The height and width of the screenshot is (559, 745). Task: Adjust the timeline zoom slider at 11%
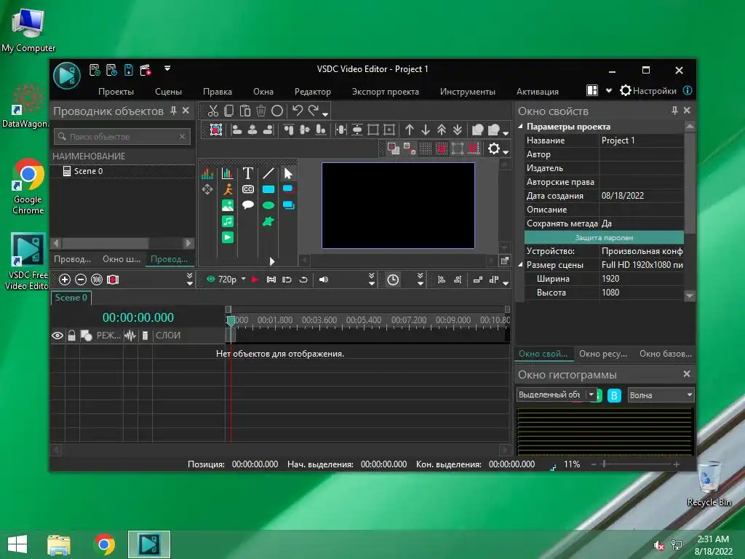tap(604, 464)
